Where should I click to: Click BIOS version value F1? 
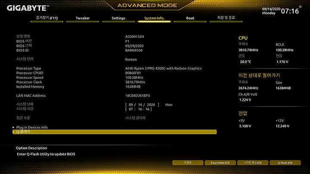pos(127,41)
